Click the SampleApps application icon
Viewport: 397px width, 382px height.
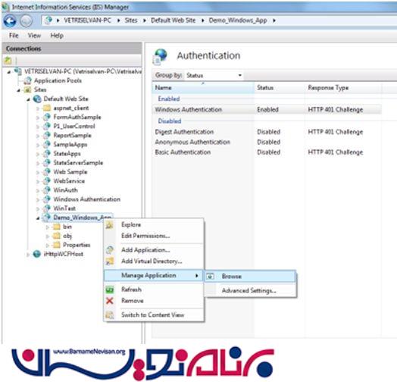pyautogui.click(x=47, y=145)
